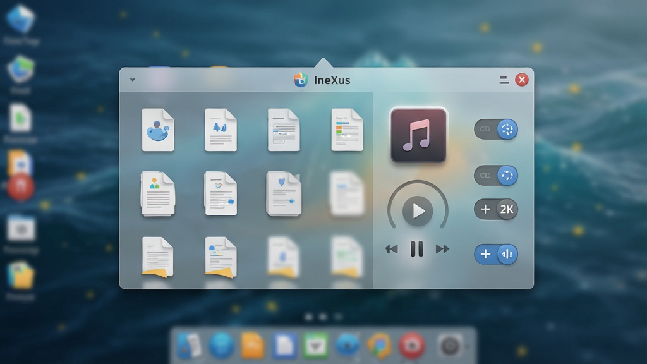Screen dimensions: 647x364
Task: Open the globe desktop icon with a green square
Action: (x=21, y=70)
